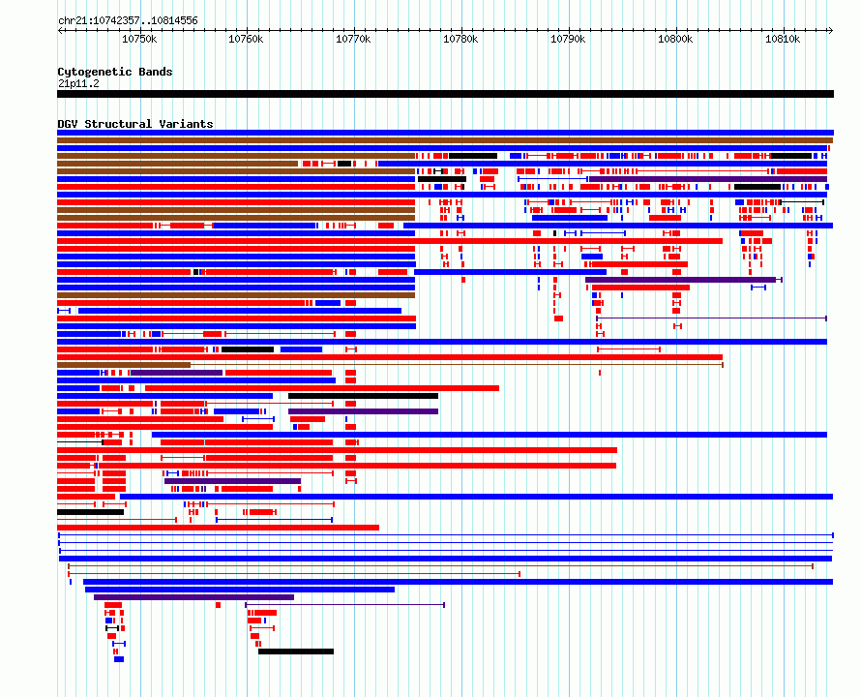This screenshot has height=697, width=861.
Task: Click the 10750k ruler label
Action: tap(139, 39)
